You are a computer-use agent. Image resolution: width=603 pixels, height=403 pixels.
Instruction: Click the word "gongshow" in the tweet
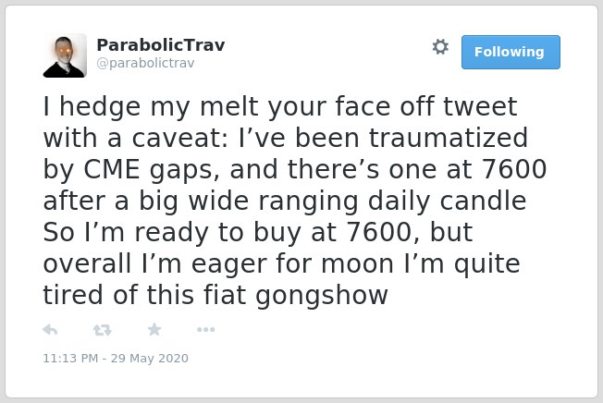point(322,296)
